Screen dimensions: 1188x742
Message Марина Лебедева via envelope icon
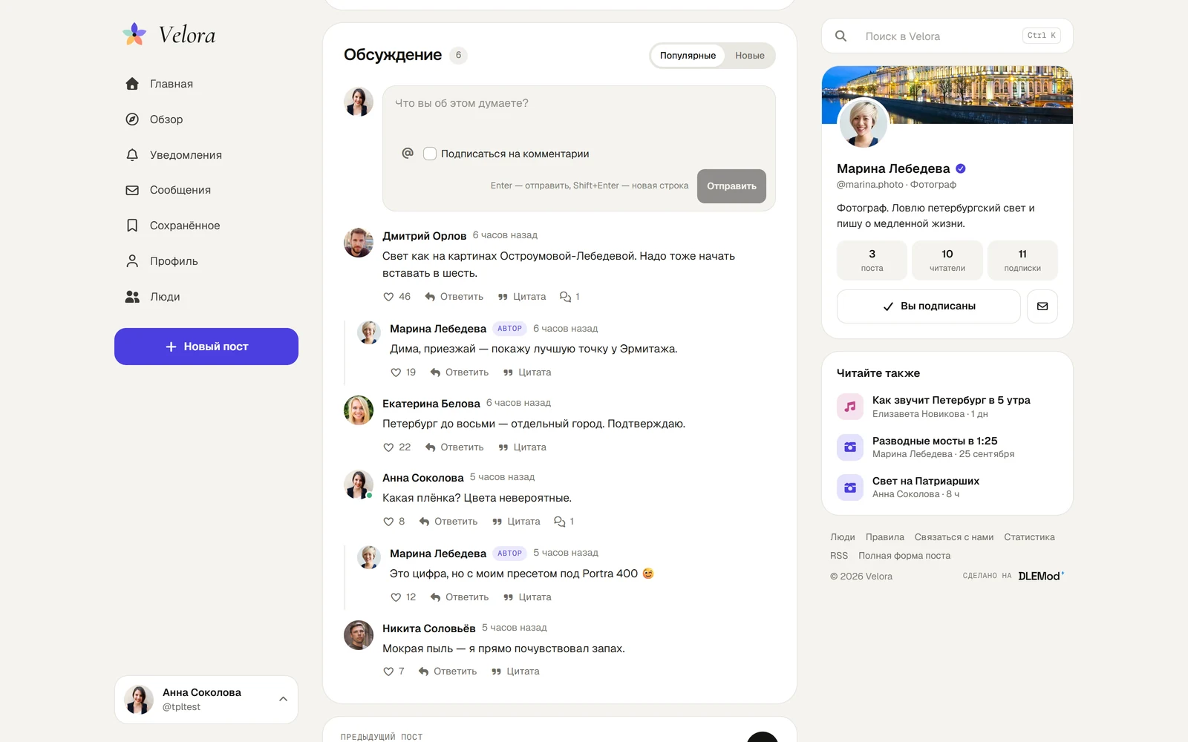[x=1042, y=306]
